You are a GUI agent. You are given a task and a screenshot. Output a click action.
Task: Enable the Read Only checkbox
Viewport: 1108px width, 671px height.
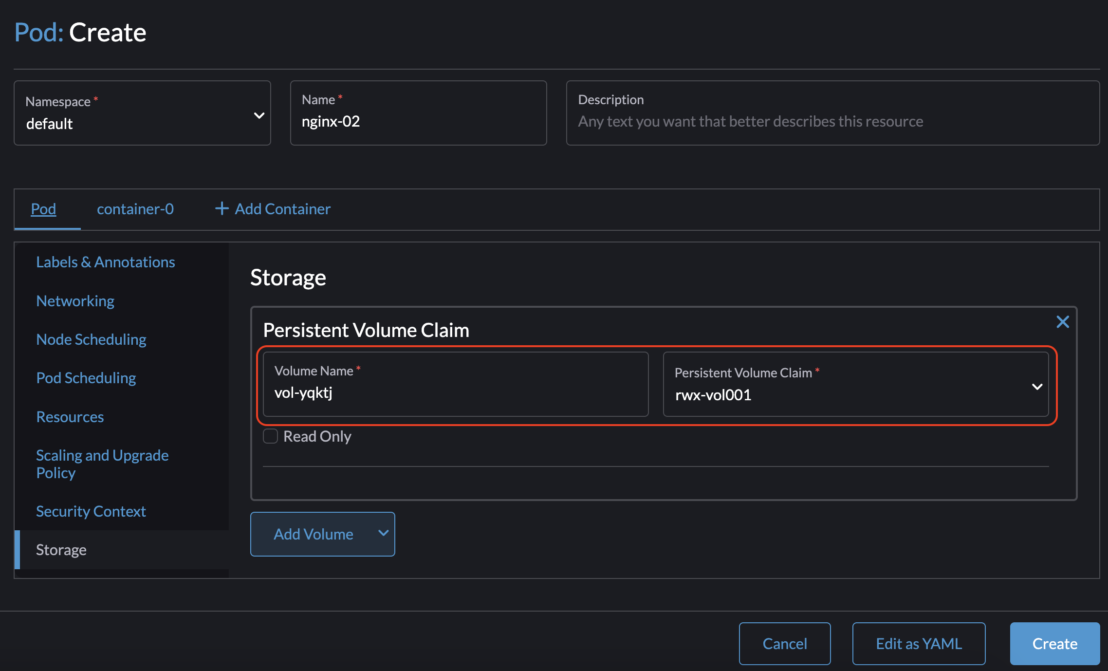click(x=270, y=436)
